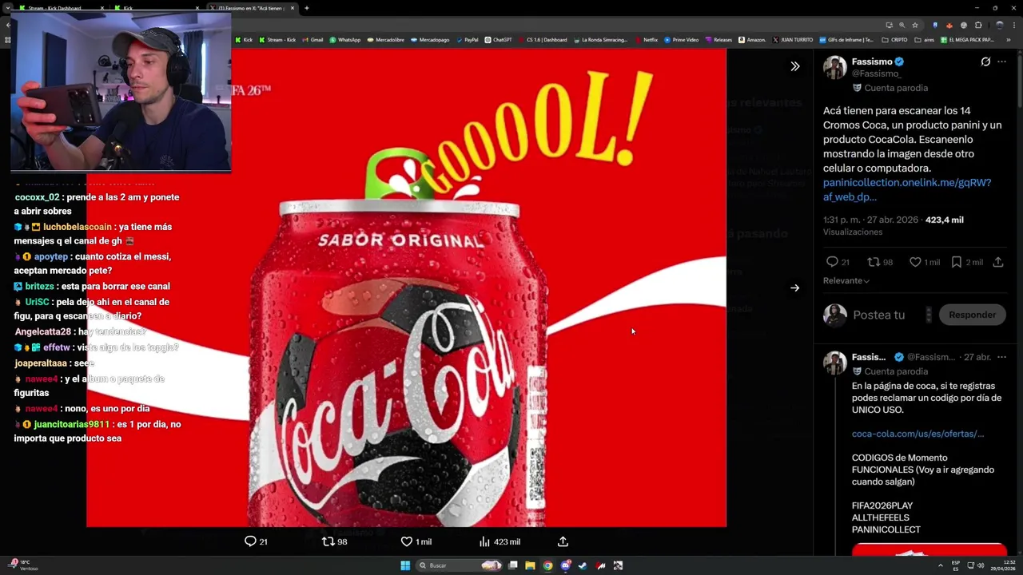
Task: Open Chrome profile avatar in toolbar
Action: click(x=999, y=25)
